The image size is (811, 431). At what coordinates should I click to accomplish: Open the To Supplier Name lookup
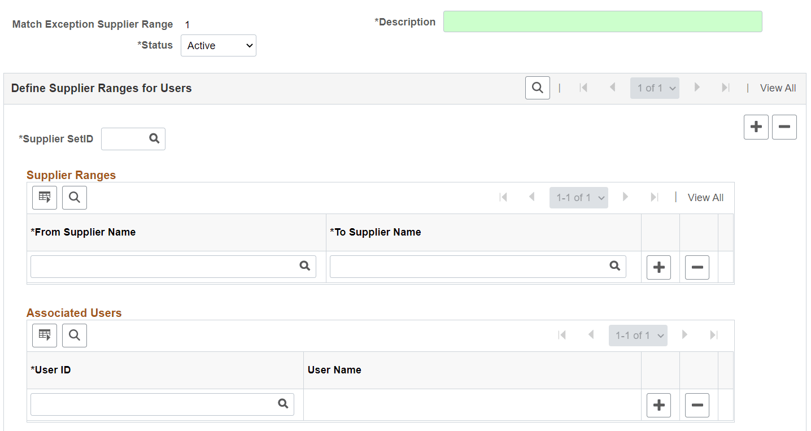click(614, 265)
